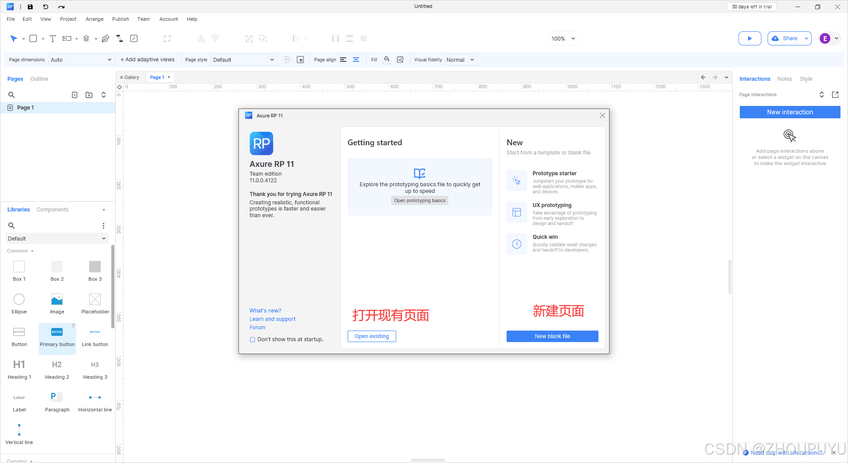Viewport: 848px width, 463px height.
Task: Close the Page 1 tab
Action: 169,77
